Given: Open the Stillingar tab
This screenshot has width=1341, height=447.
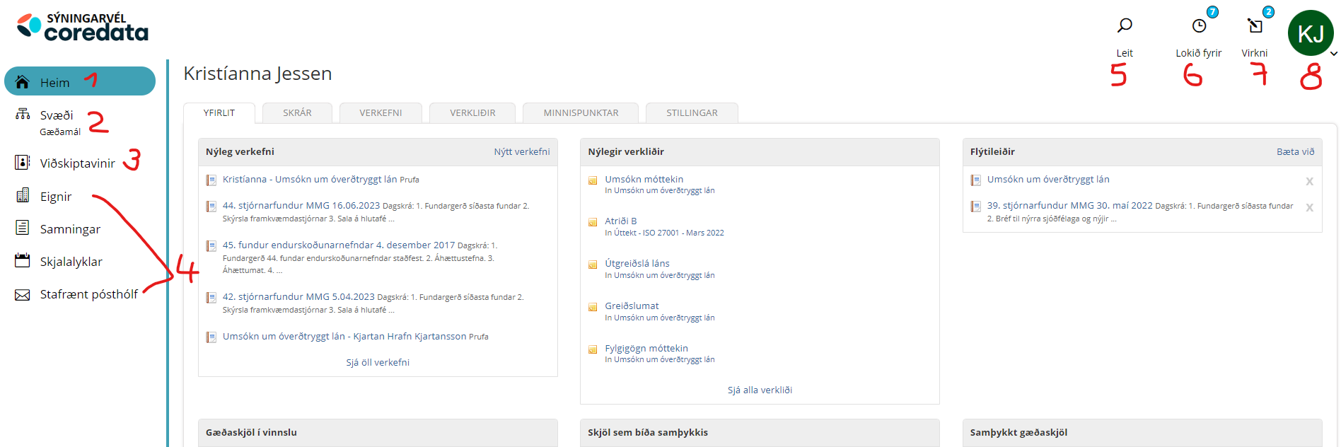Looking at the screenshot, I should point(692,113).
